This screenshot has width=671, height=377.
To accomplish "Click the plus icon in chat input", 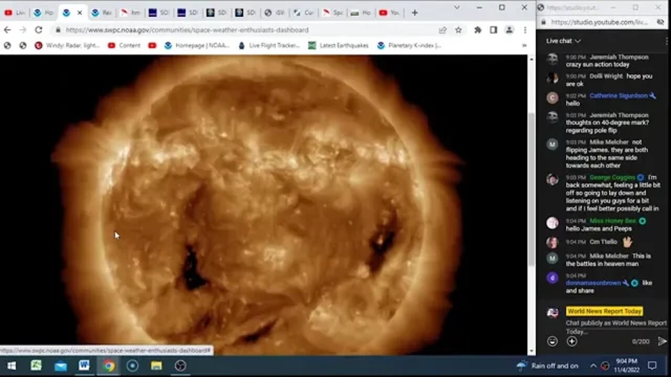I will click(572, 341).
